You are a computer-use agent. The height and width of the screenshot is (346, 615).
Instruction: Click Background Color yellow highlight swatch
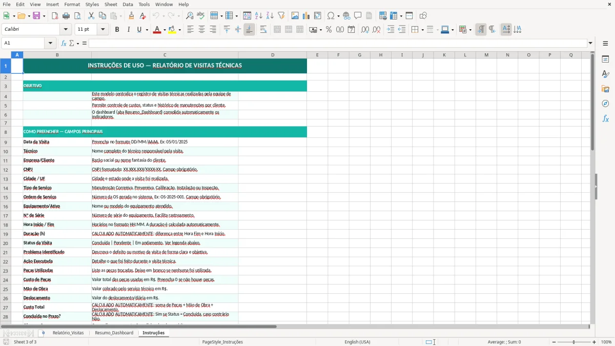point(172,30)
